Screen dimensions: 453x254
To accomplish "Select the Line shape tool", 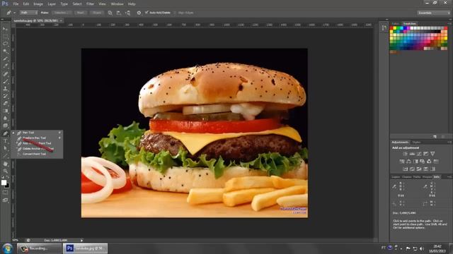I will coord(5,156).
